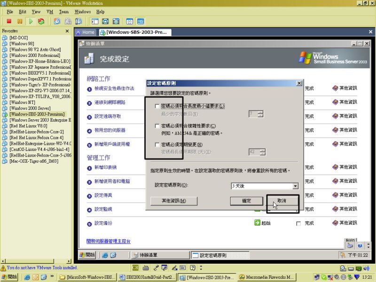
Task: Click the Suspend VM toolbar icon
Action: [20, 21]
